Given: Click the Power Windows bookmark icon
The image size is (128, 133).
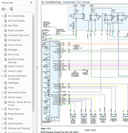Looking at the screenshot, I should tap(6, 114).
